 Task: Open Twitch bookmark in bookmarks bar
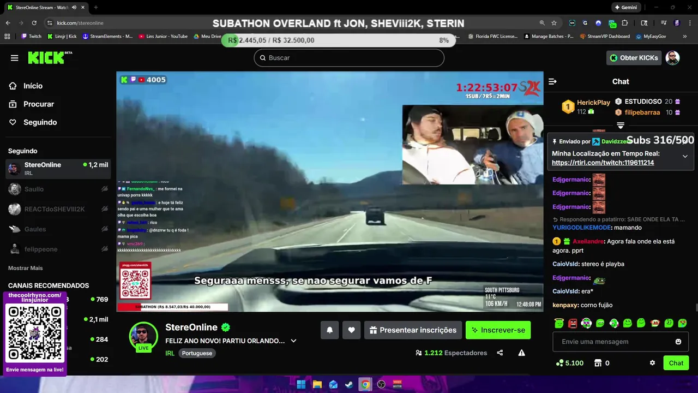coord(31,37)
